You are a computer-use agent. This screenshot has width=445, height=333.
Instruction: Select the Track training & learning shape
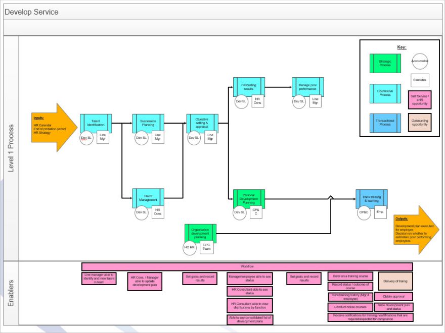click(x=371, y=199)
